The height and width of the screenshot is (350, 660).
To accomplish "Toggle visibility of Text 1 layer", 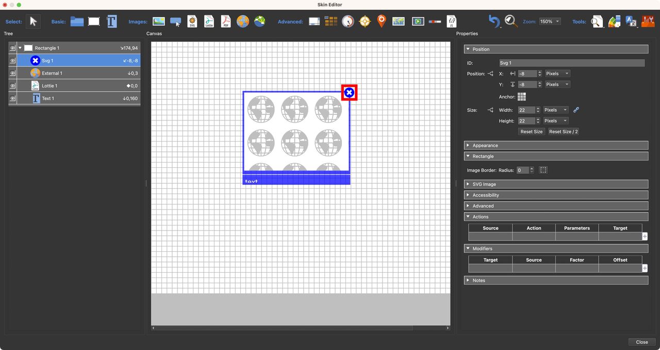I will coord(13,98).
